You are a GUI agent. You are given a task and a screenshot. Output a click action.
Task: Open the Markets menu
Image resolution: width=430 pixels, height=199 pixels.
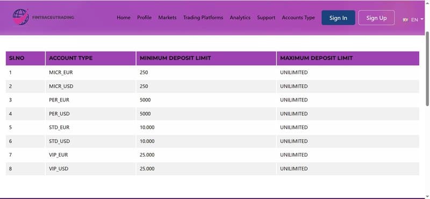(167, 18)
